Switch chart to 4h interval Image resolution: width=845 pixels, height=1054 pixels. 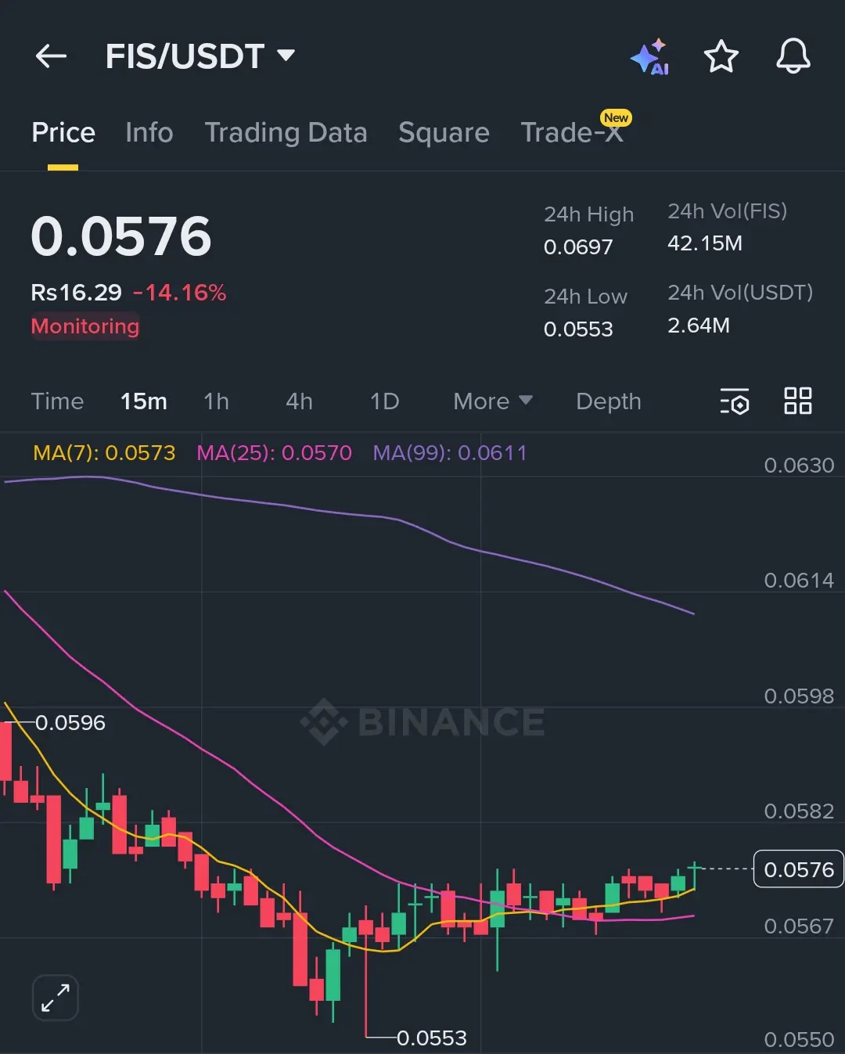(299, 401)
